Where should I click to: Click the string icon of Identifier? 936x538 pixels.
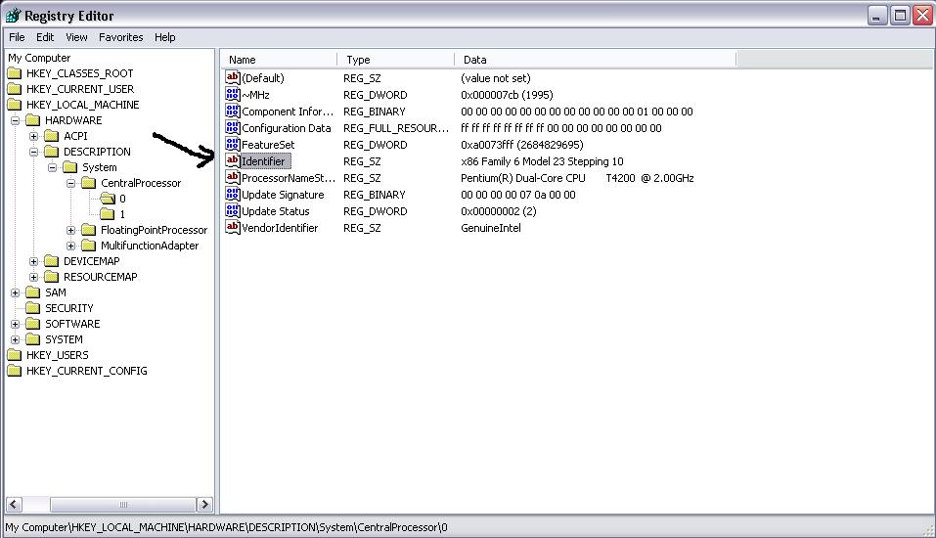pos(232,160)
